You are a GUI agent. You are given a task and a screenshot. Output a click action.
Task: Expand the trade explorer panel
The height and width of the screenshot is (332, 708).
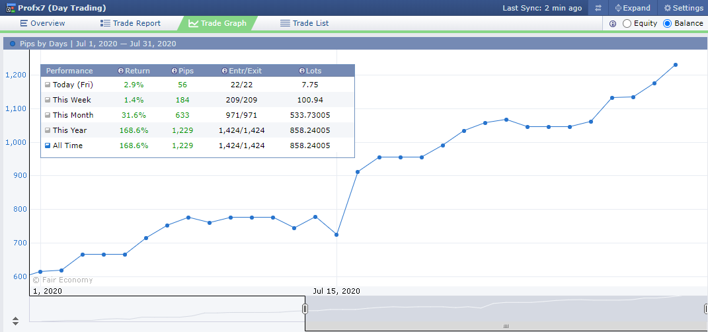click(x=633, y=8)
